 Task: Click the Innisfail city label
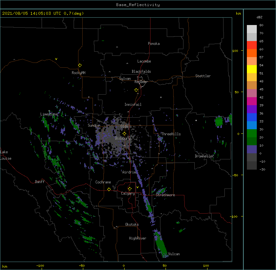coord(133,105)
